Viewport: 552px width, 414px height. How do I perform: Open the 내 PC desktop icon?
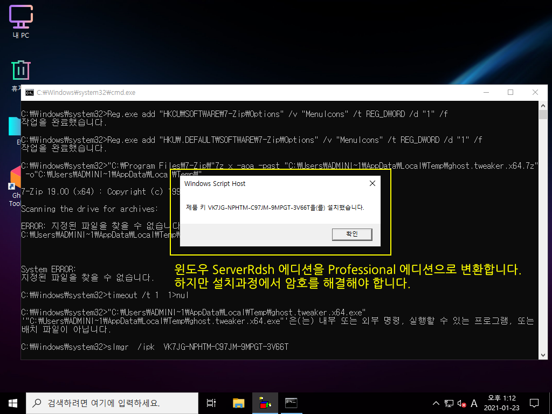21,22
